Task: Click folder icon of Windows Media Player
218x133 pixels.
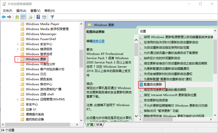Action: pyautogui.click(x=22, y=24)
